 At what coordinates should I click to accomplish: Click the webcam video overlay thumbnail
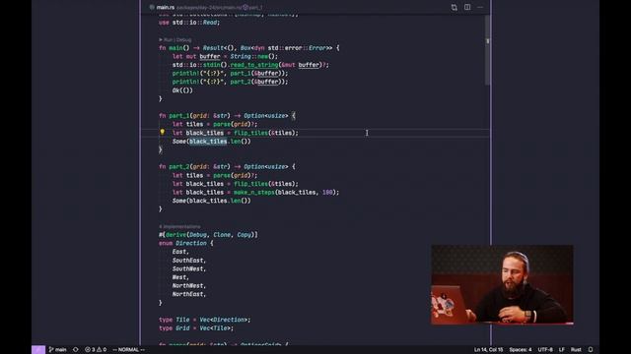(x=502, y=284)
